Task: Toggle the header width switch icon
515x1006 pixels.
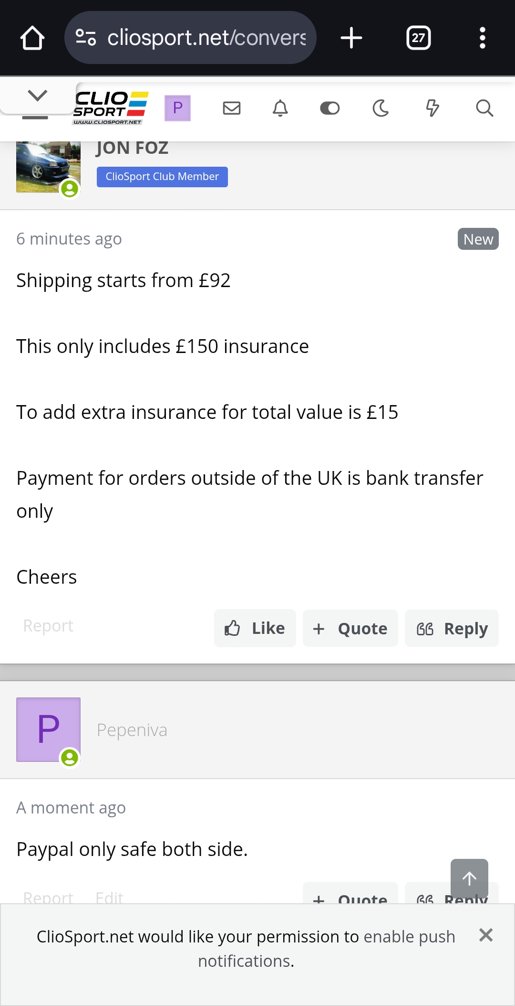Action: point(330,108)
